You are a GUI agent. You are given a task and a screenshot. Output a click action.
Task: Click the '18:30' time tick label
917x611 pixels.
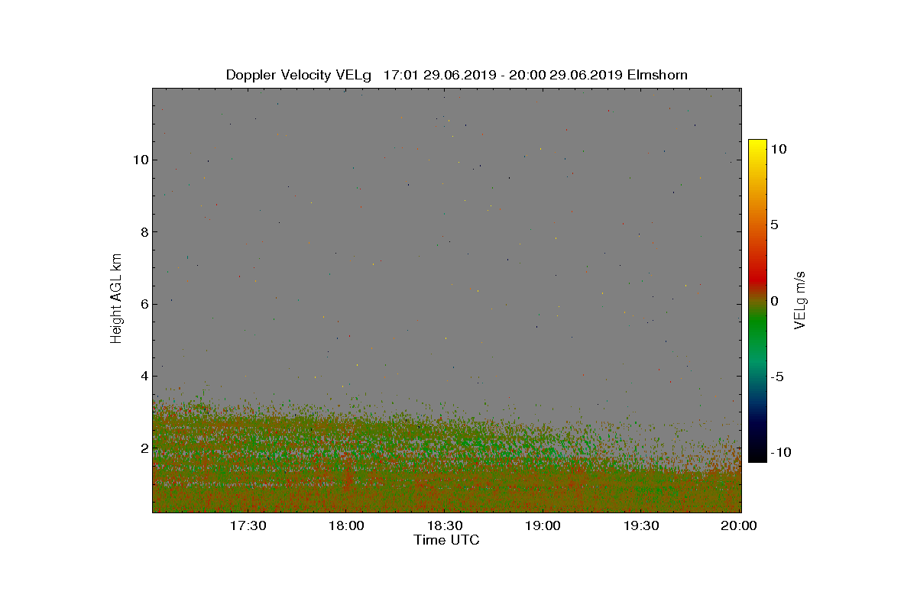tap(445, 525)
